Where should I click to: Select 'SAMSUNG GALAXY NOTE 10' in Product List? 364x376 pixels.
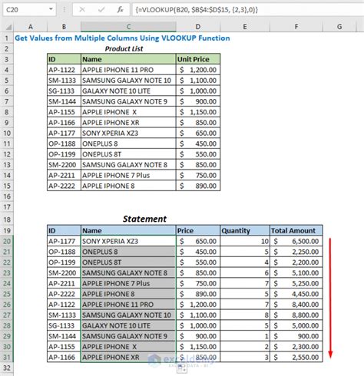[x=128, y=81]
